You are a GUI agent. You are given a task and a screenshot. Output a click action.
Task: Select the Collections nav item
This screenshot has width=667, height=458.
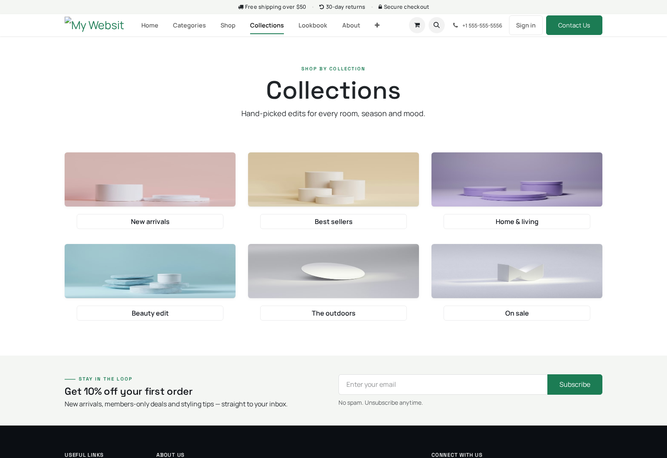coord(267,25)
